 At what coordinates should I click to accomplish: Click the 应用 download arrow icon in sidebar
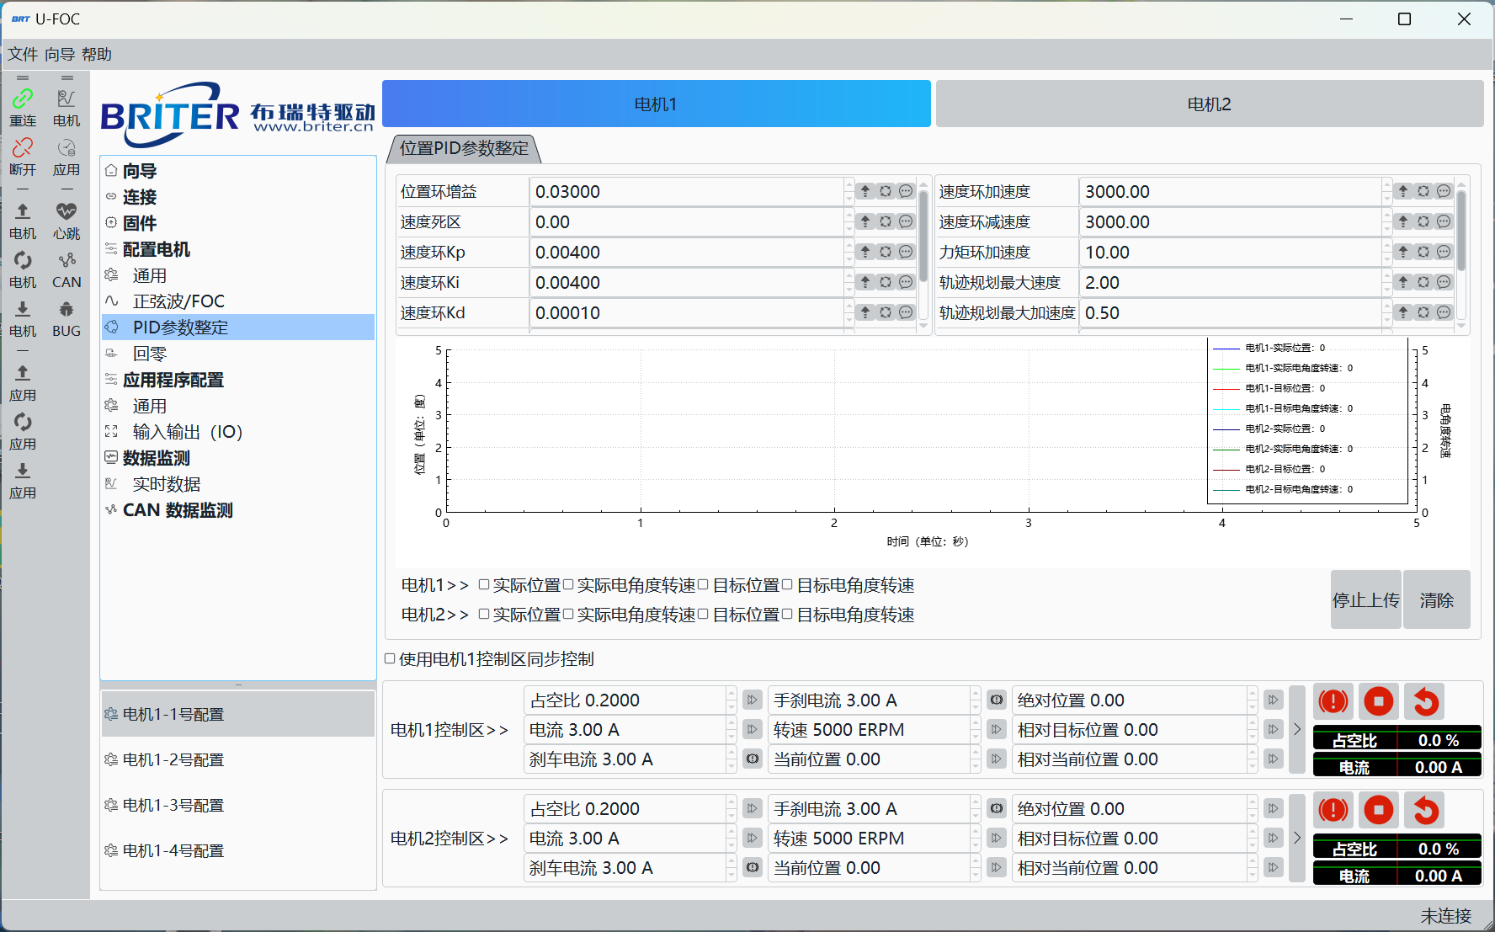coord(23,471)
